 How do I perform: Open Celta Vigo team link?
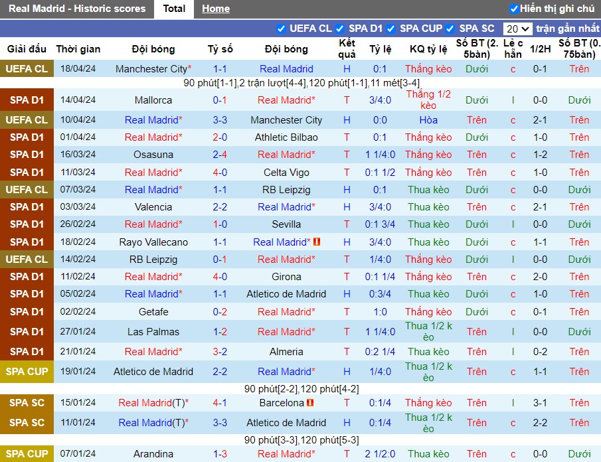point(286,173)
